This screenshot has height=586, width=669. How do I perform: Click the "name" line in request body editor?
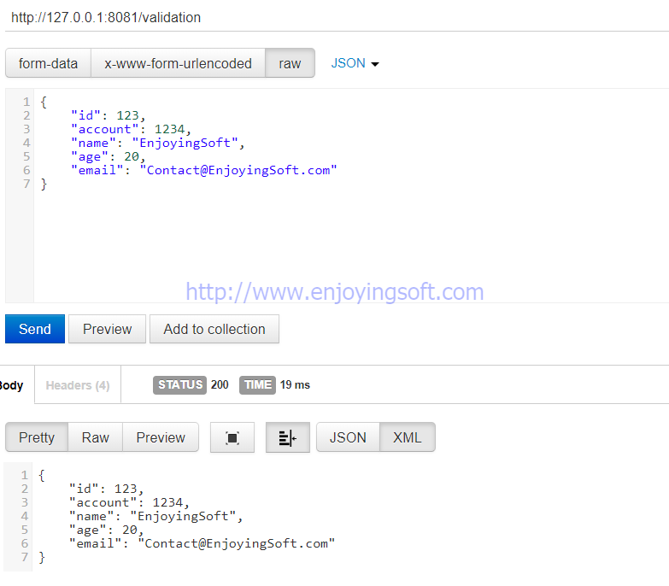tap(157, 143)
